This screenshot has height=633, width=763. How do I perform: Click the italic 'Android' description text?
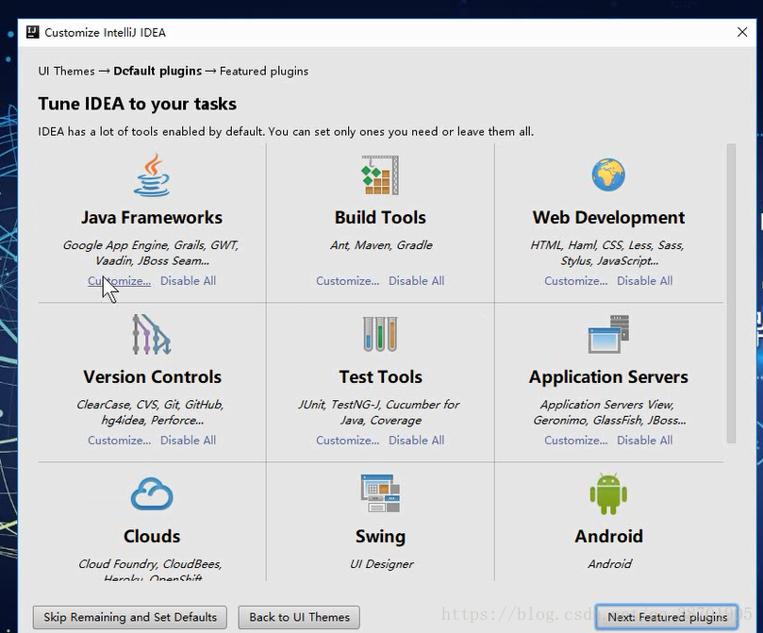tap(609, 564)
